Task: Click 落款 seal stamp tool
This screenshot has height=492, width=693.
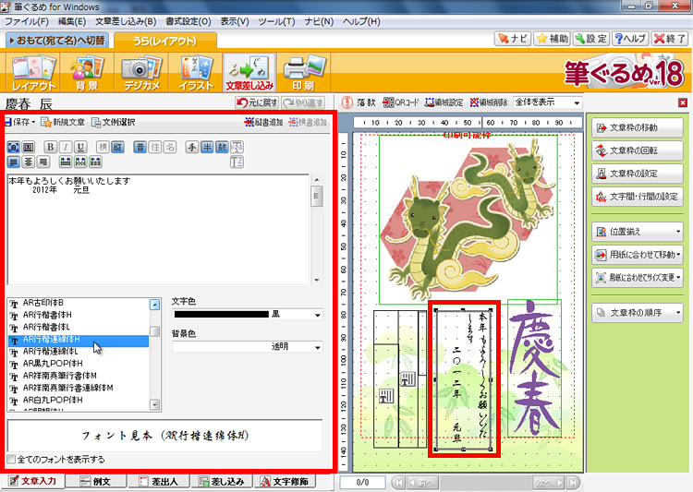Action: pyautogui.click(x=359, y=102)
